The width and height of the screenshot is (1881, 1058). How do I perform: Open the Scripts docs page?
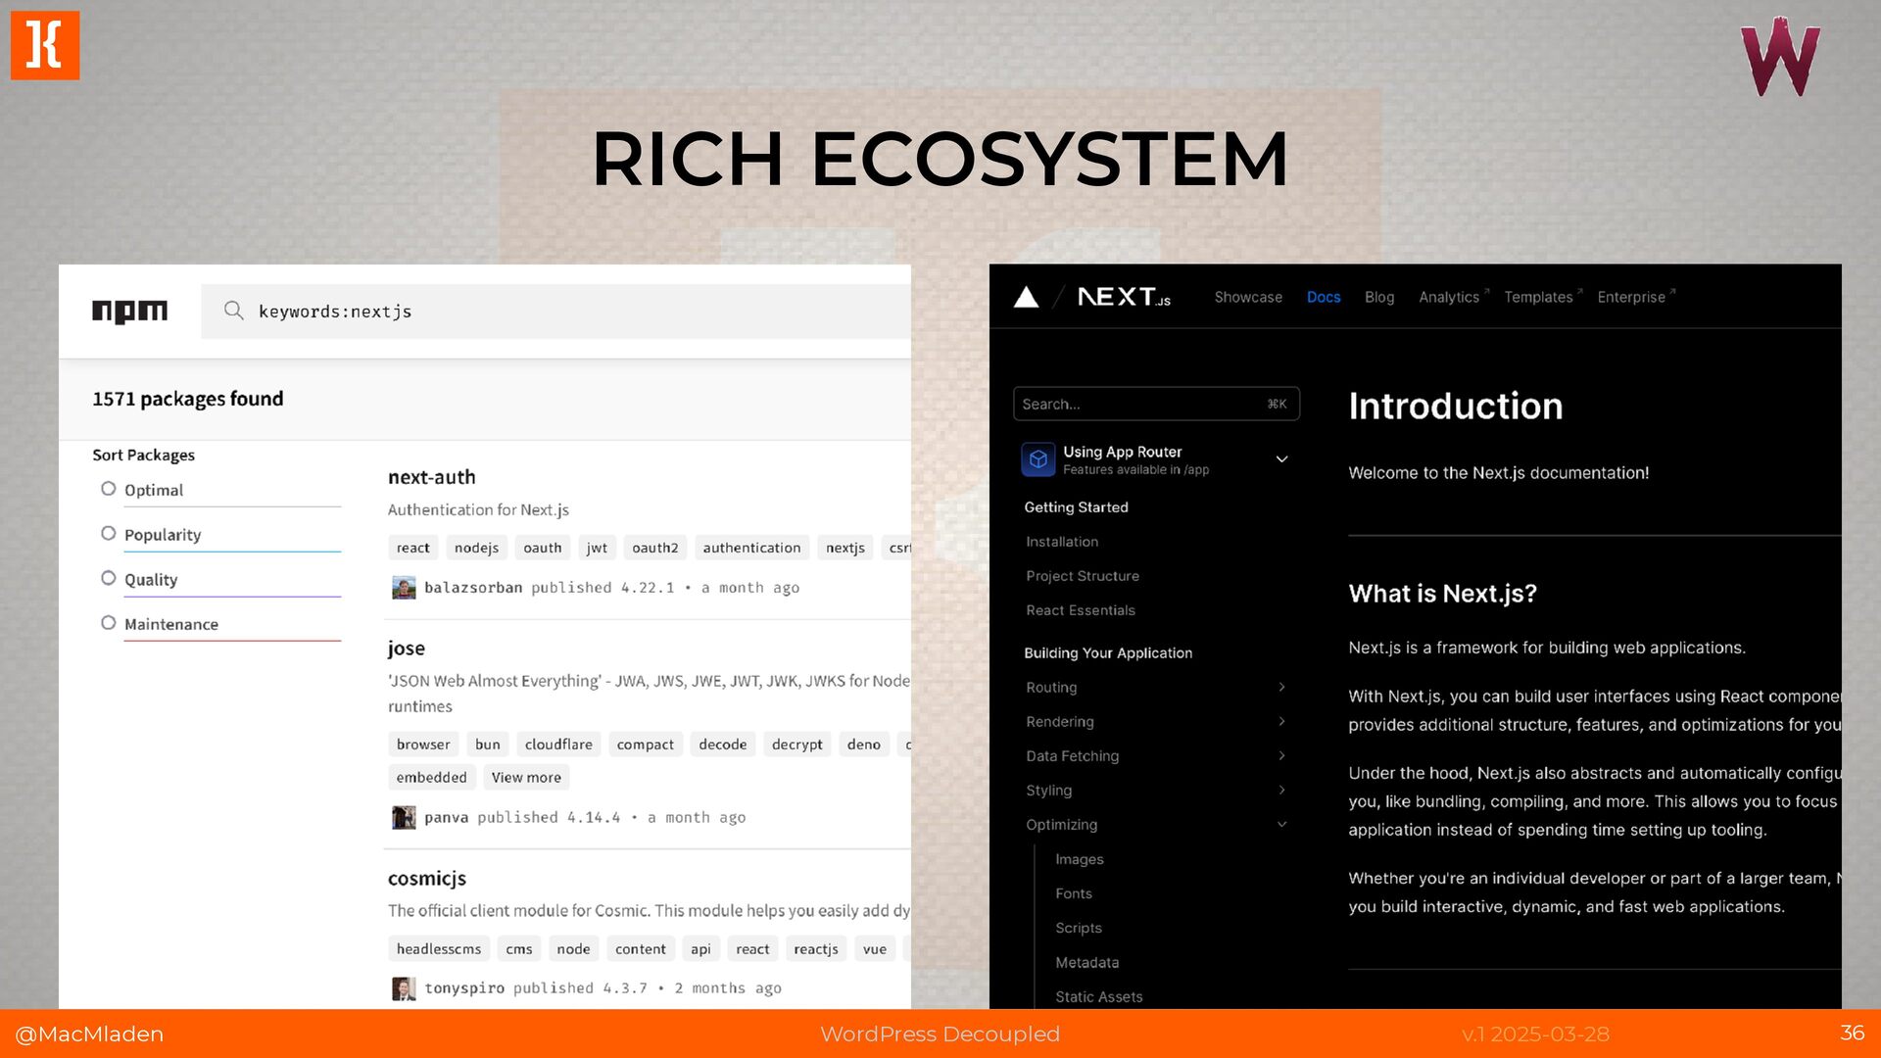tap(1079, 928)
